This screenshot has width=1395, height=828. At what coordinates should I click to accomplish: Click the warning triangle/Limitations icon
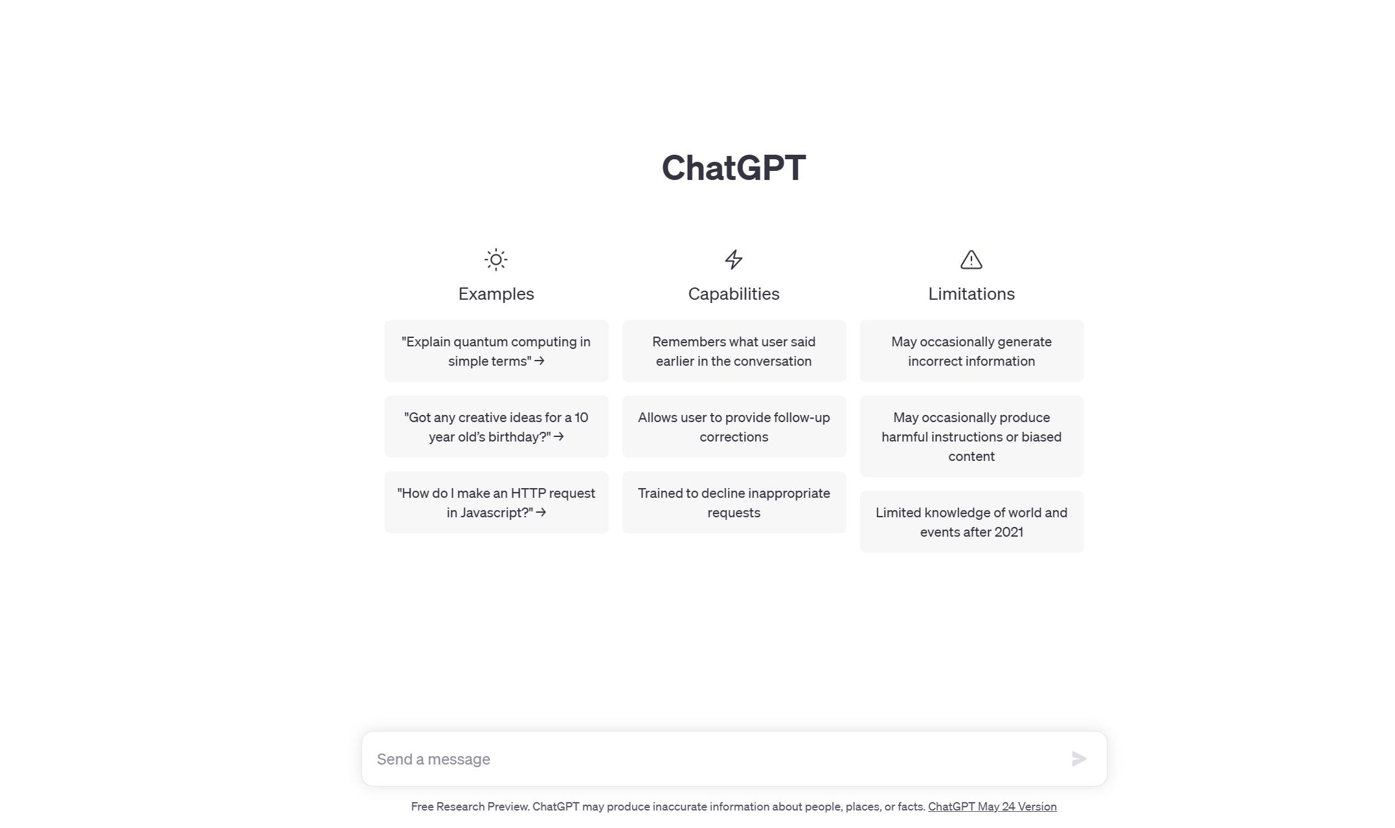pos(971,259)
